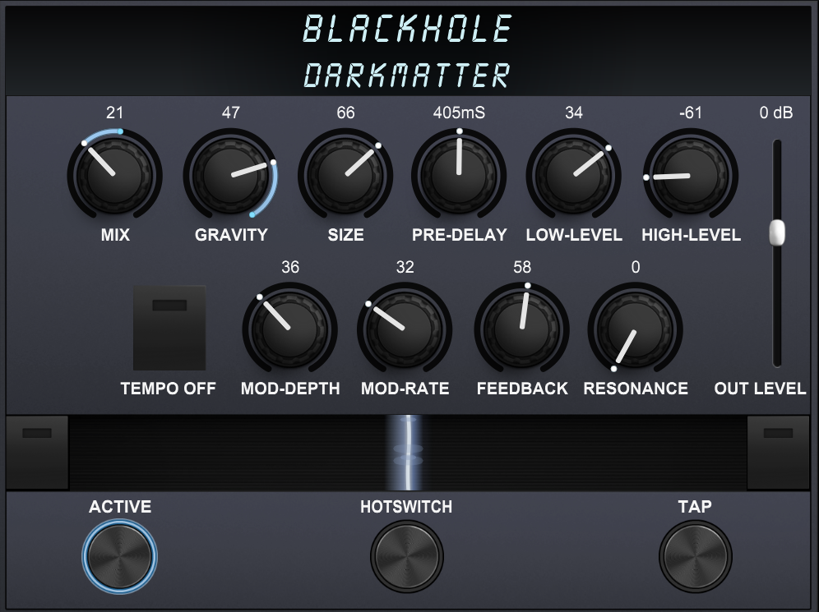The width and height of the screenshot is (819, 612).
Task: Click the MIX knob
Action: [x=115, y=175]
